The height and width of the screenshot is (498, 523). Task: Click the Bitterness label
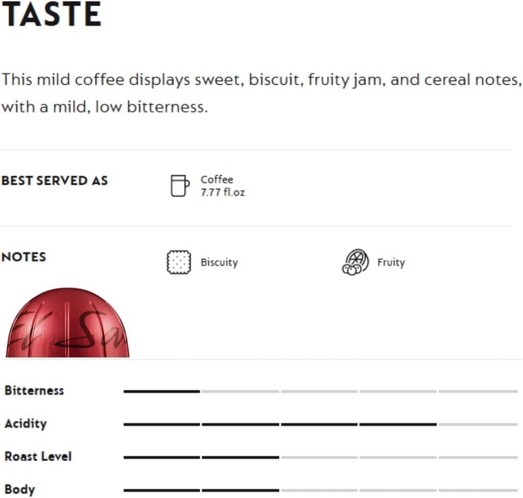(x=34, y=391)
